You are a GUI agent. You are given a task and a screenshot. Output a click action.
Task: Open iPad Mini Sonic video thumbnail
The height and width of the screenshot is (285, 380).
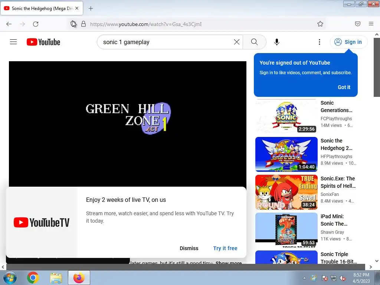coord(286,230)
